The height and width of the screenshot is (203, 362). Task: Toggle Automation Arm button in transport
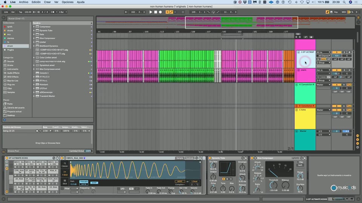(x=171, y=12)
